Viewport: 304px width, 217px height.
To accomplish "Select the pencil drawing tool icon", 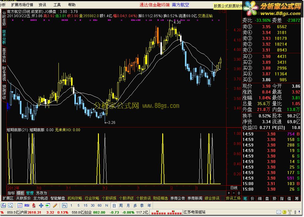I will 55,205.
